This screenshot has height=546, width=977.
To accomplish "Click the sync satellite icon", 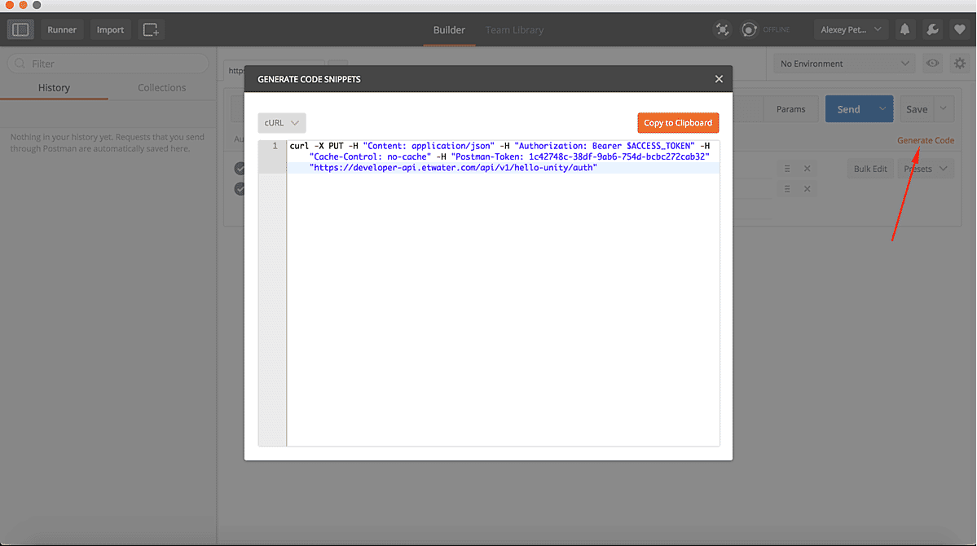I will (722, 29).
